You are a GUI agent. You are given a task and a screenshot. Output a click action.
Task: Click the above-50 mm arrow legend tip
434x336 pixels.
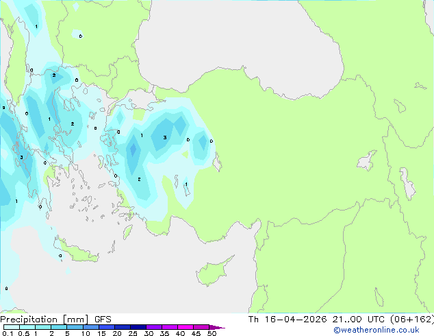click(217, 327)
